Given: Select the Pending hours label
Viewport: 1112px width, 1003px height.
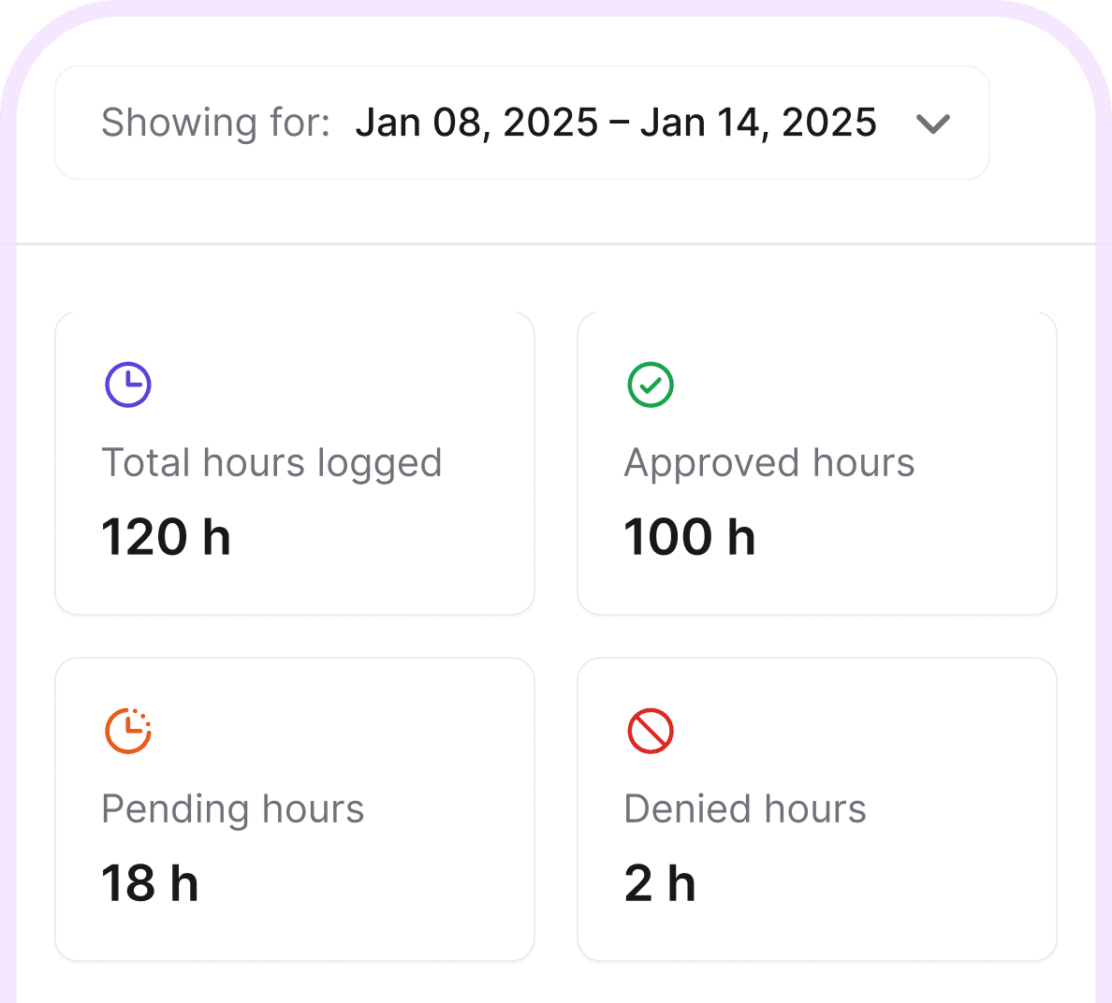Looking at the screenshot, I should tap(233, 808).
